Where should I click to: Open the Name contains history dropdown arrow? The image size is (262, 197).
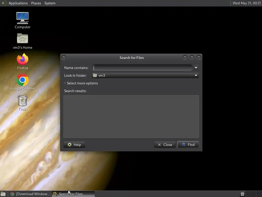point(196,68)
